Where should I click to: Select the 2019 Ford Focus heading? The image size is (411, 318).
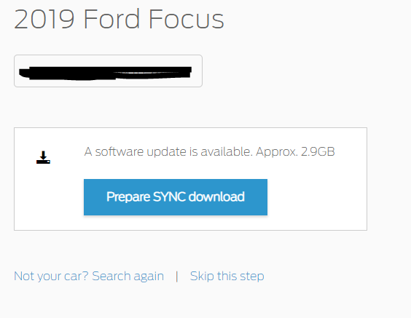[119, 19]
